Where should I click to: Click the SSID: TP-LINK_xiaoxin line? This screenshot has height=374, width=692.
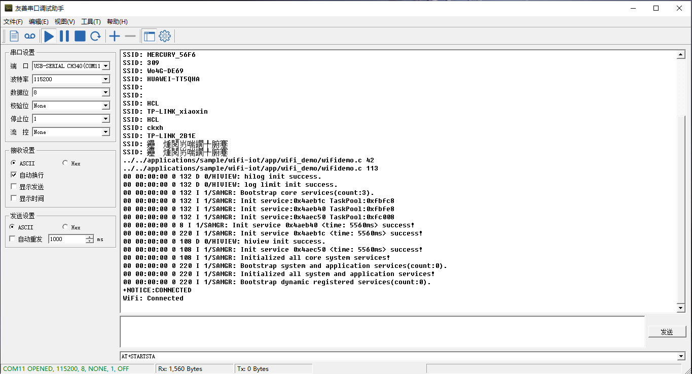[165, 112]
